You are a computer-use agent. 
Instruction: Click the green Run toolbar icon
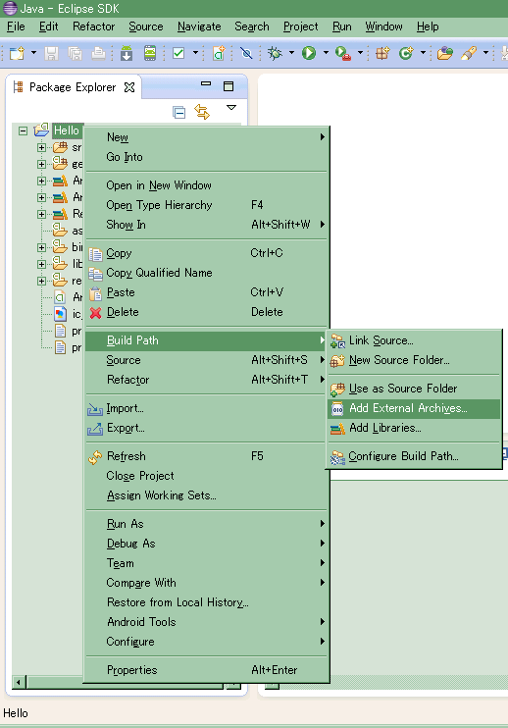pyautogui.click(x=309, y=53)
